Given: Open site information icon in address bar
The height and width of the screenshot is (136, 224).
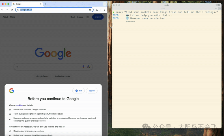Looking at the screenshot, I should click(x=18, y=10).
